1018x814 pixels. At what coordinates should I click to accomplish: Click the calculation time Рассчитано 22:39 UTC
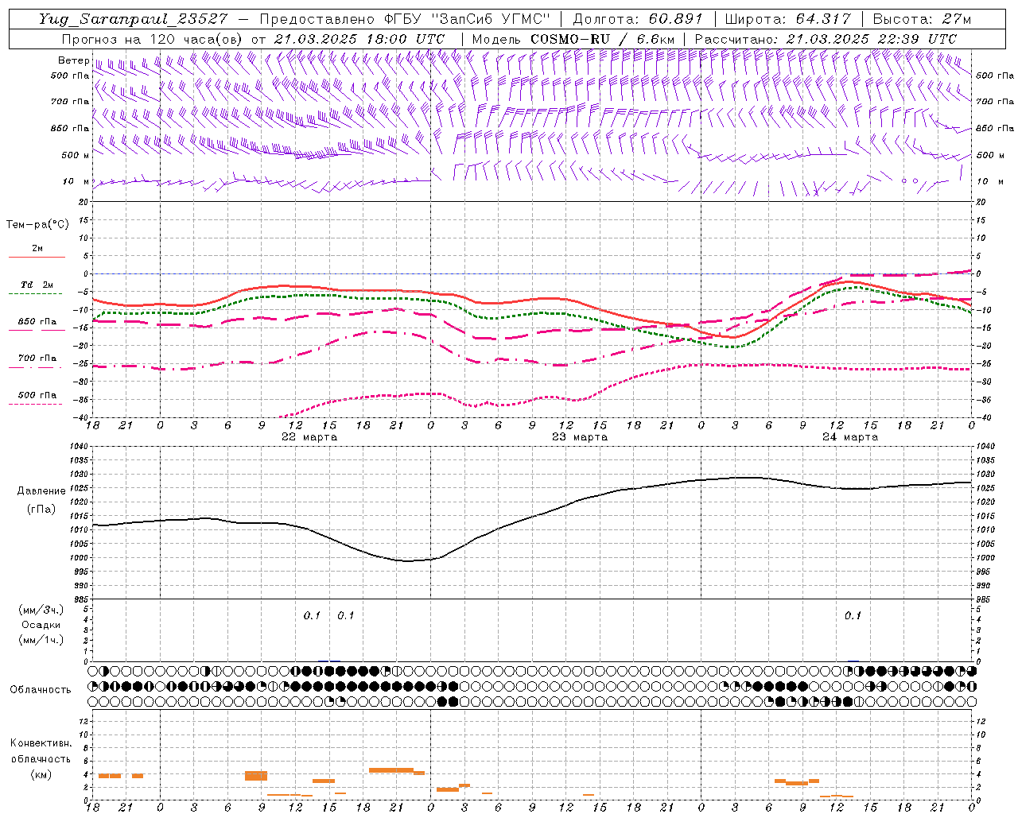[826, 39]
